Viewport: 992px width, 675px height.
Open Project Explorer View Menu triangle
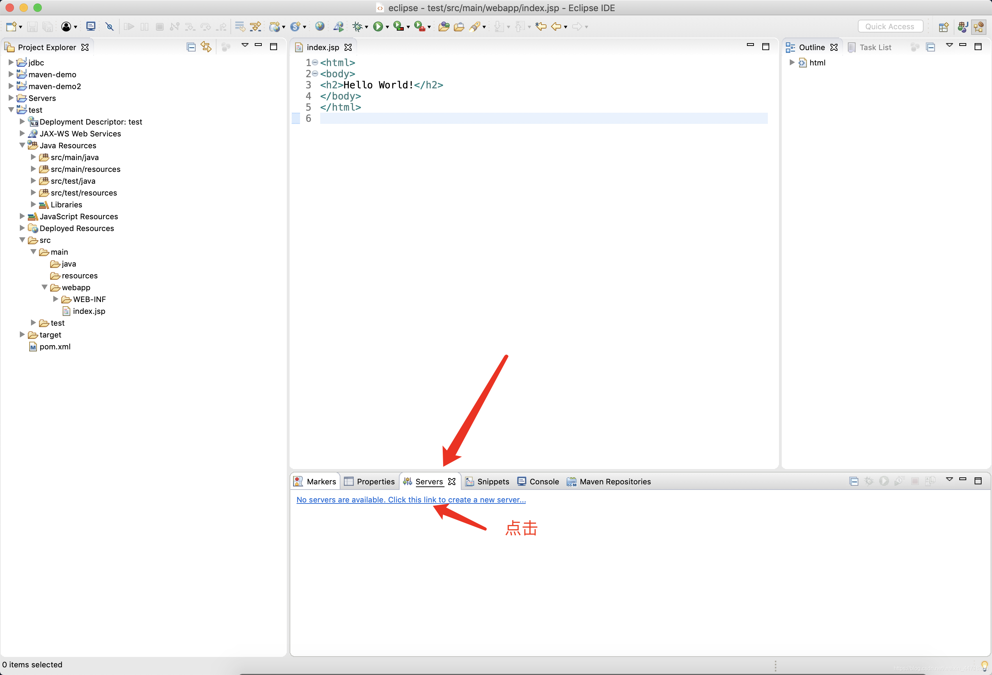tap(245, 45)
